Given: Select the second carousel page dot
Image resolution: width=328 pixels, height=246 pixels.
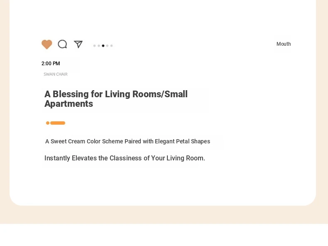Looking at the screenshot, I should tap(99, 46).
